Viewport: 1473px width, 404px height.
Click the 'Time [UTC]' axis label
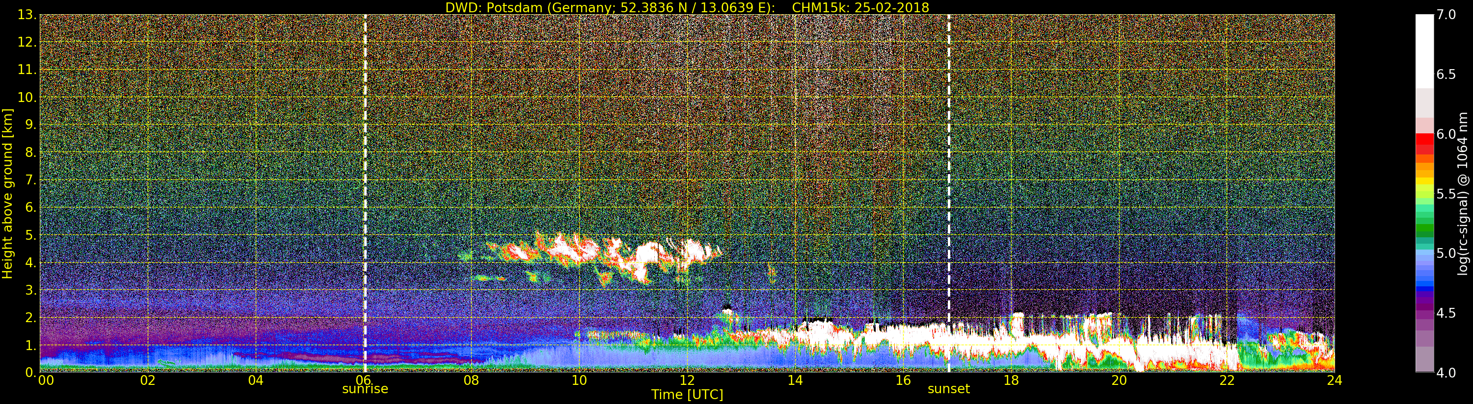(x=687, y=395)
